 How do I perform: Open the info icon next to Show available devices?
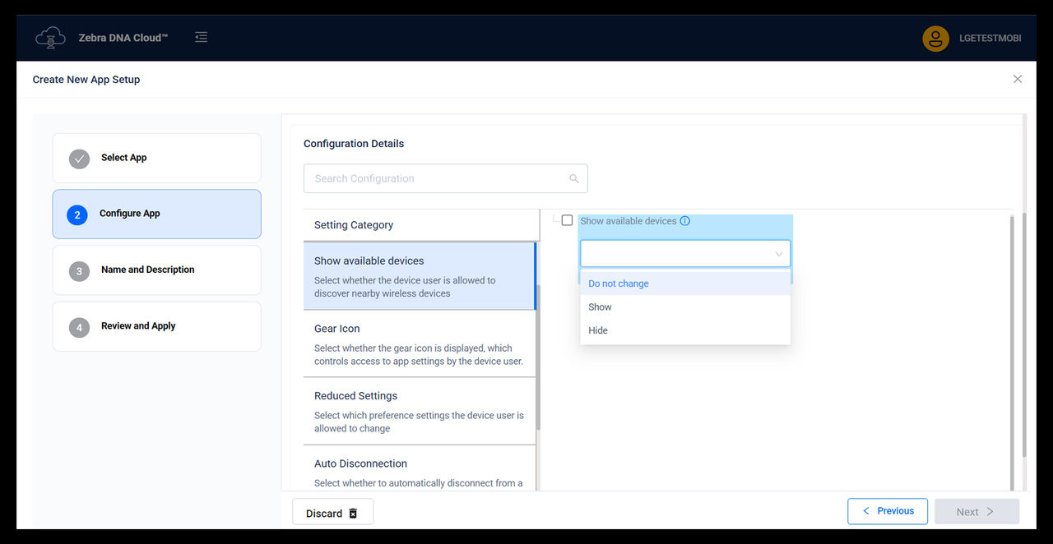pos(685,220)
